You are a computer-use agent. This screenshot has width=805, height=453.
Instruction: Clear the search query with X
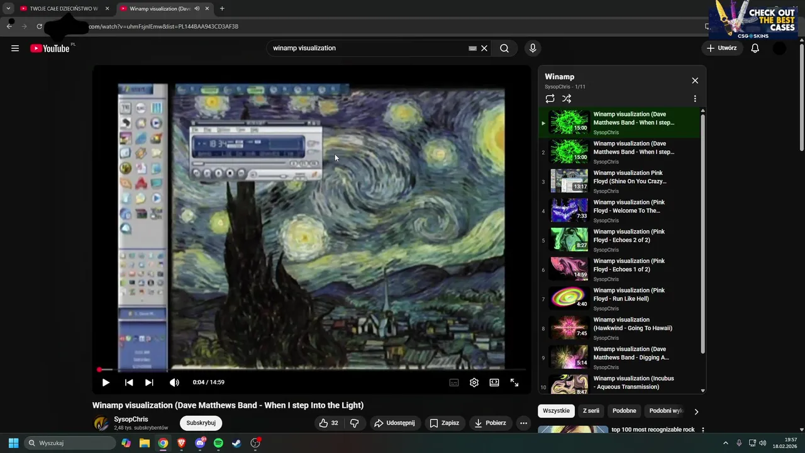click(x=484, y=48)
